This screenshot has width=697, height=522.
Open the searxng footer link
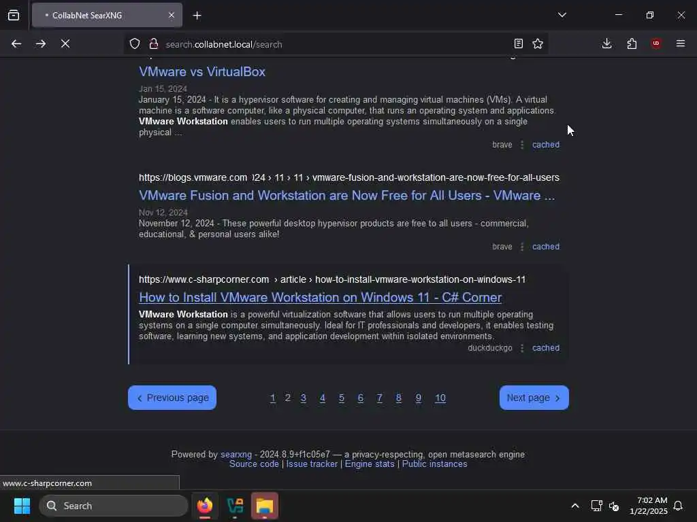pos(236,455)
